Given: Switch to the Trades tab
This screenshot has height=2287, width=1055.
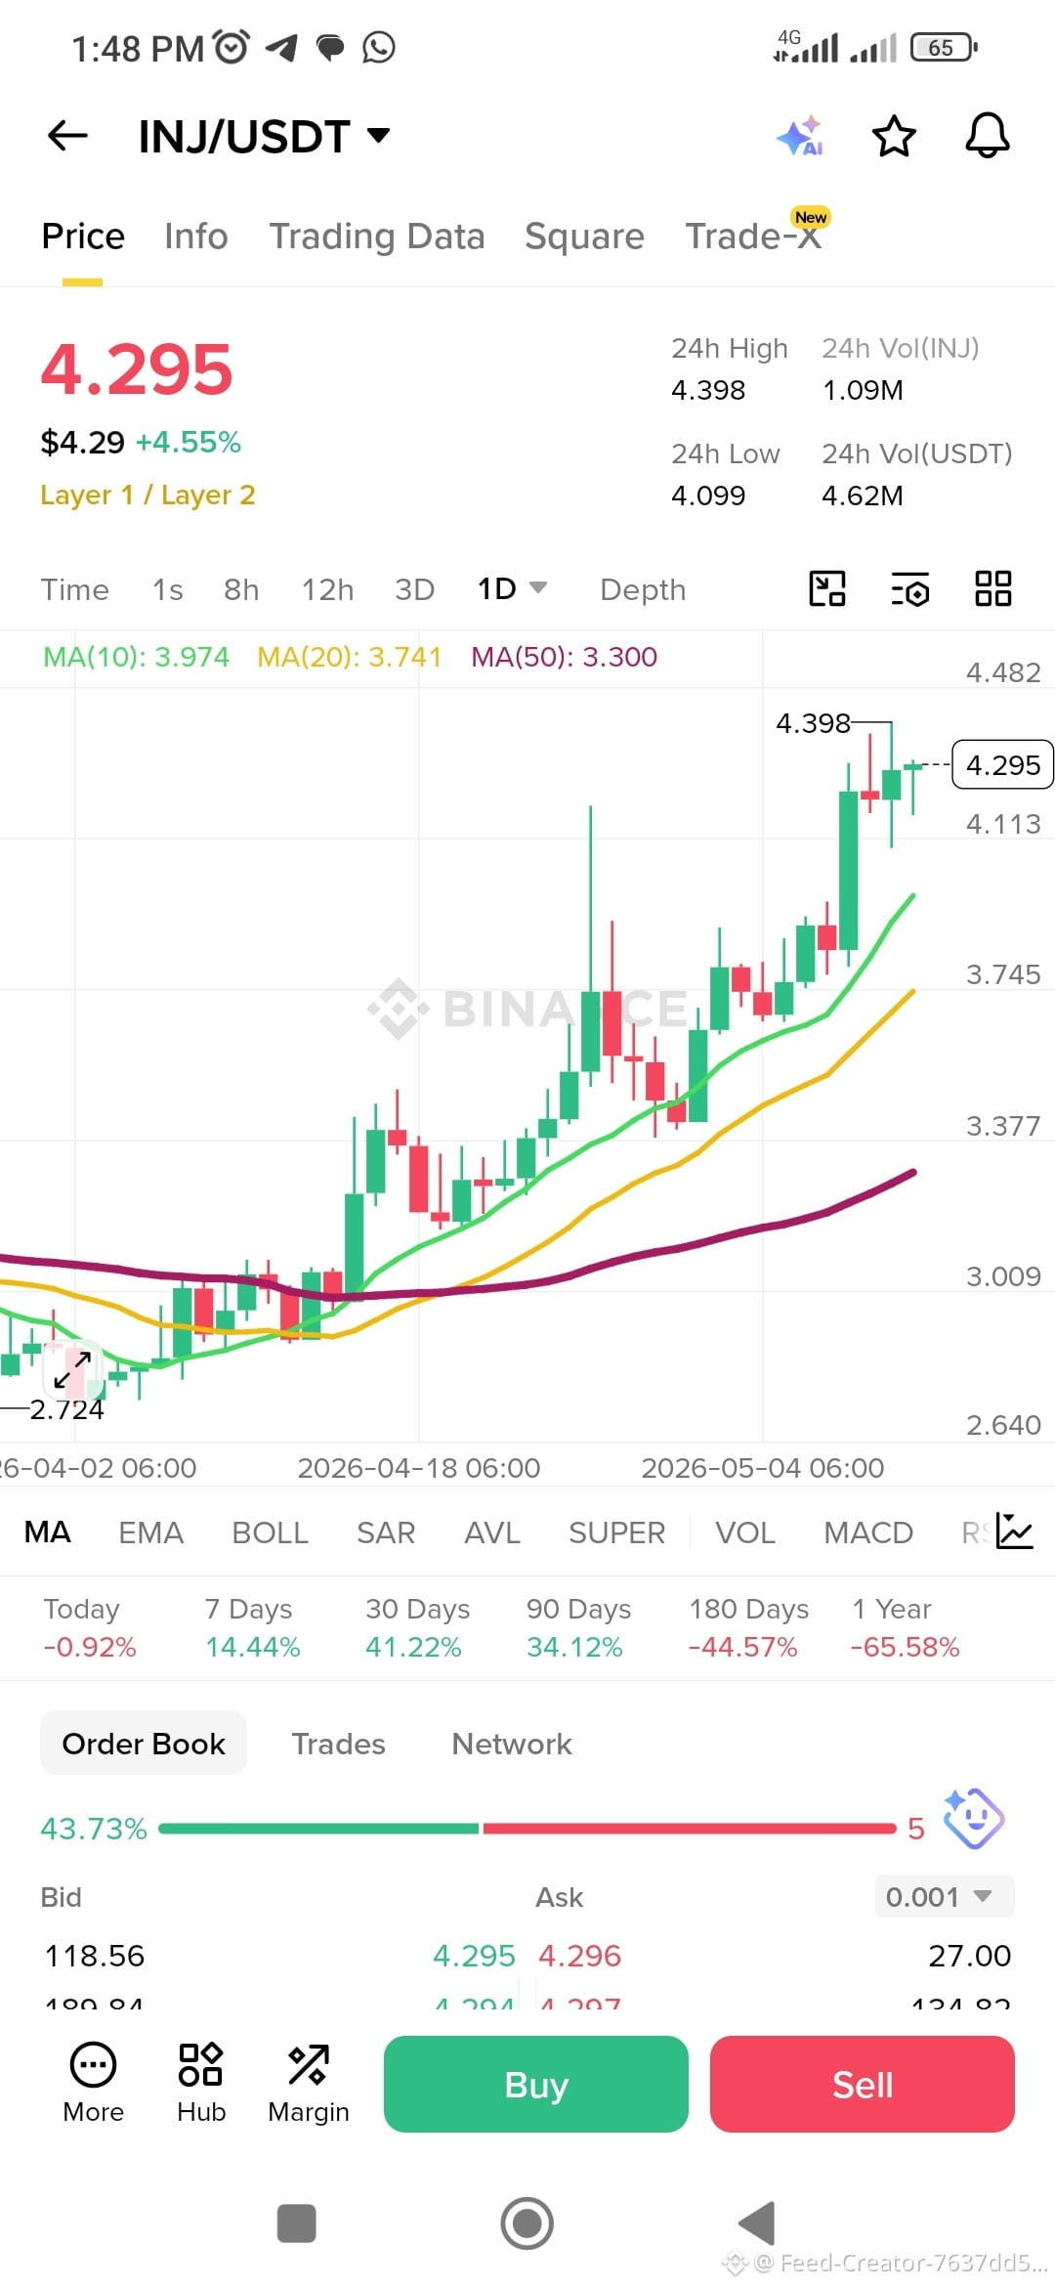Looking at the screenshot, I should point(338,1744).
